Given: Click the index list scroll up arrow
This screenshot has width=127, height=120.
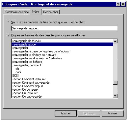Looking at the screenshot, I should tap(115, 41).
